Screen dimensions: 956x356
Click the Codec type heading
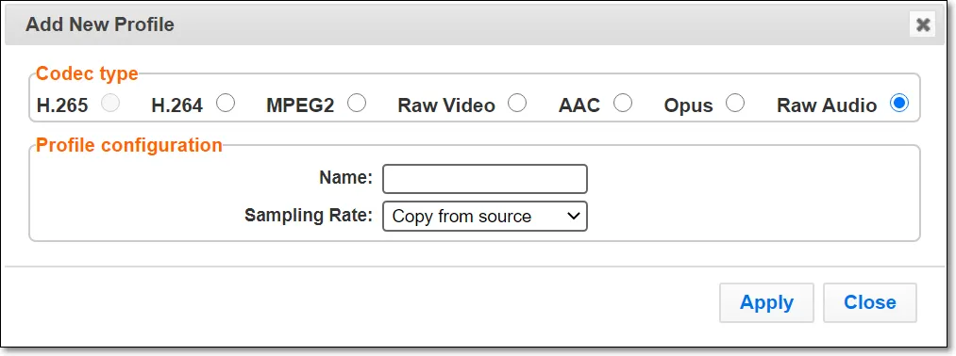coord(87,73)
